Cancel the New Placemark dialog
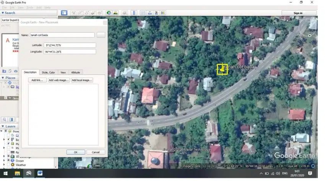325x181 pixels. tap(96, 152)
